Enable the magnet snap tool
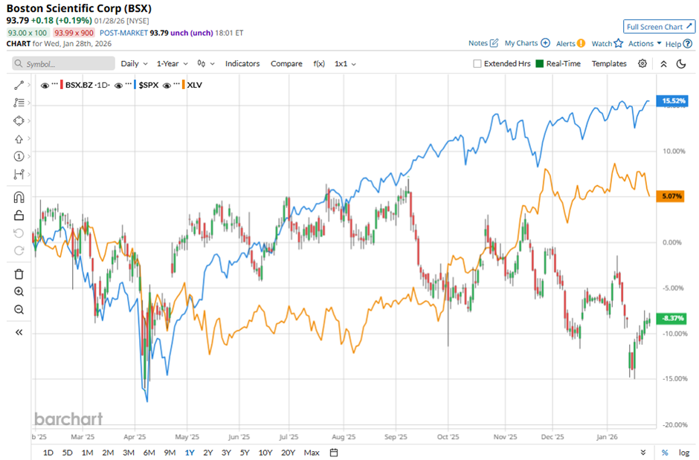 click(19, 198)
